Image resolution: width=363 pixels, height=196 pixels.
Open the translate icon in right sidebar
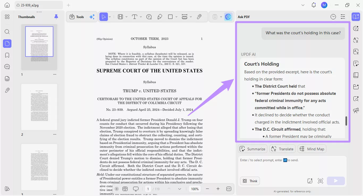point(356,40)
